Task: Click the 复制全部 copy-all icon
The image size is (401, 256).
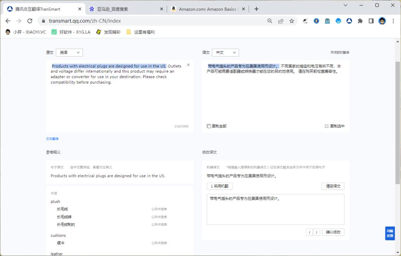Action: [x=209, y=126]
